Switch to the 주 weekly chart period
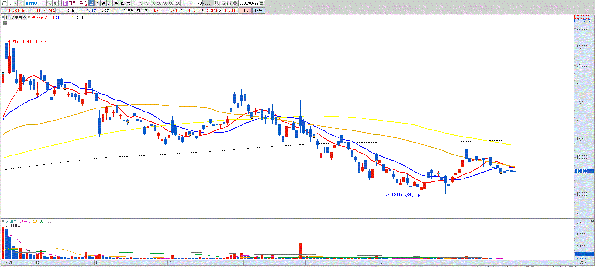This screenshot has width=595, height=267. 97,3
